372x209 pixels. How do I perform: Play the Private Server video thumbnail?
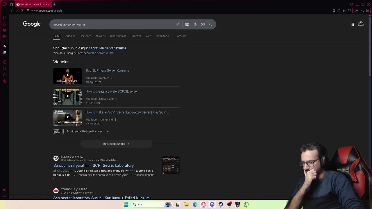coord(67,76)
